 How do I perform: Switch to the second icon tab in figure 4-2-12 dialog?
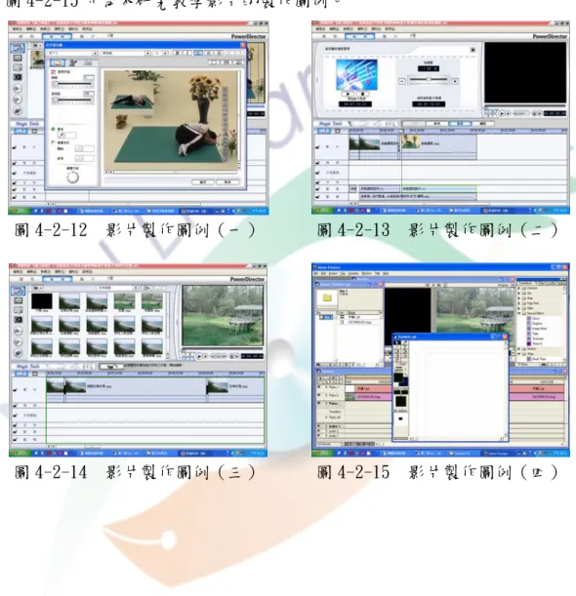pyautogui.click(x=73, y=62)
